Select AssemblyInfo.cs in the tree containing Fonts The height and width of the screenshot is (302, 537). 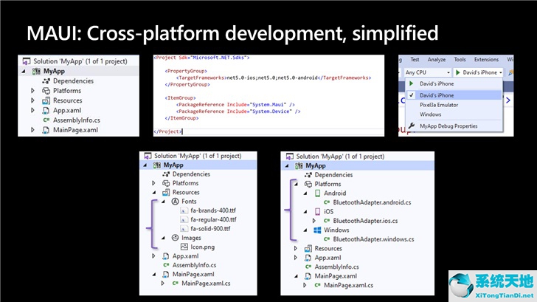194,265
